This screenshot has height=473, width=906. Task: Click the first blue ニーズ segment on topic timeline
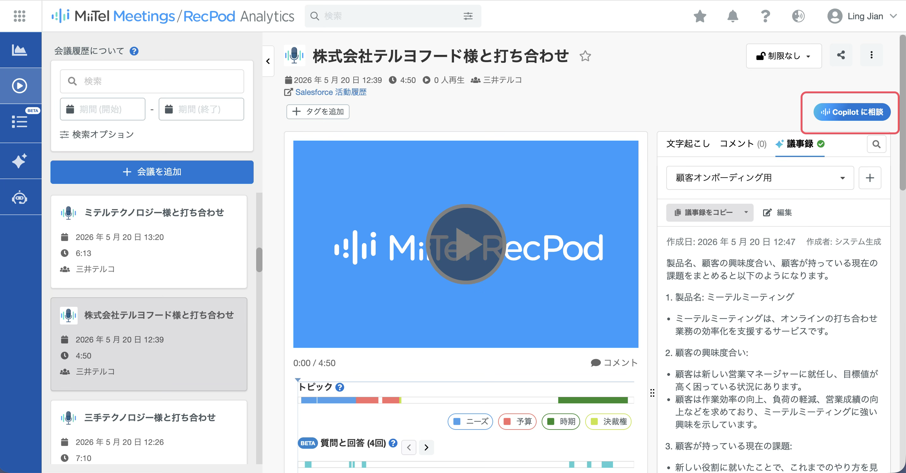click(x=309, y=400)
